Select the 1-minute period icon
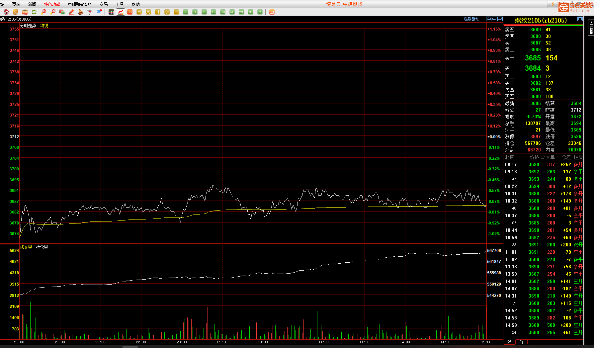Screen dimensions: 594x348 (x=186, y=12)
